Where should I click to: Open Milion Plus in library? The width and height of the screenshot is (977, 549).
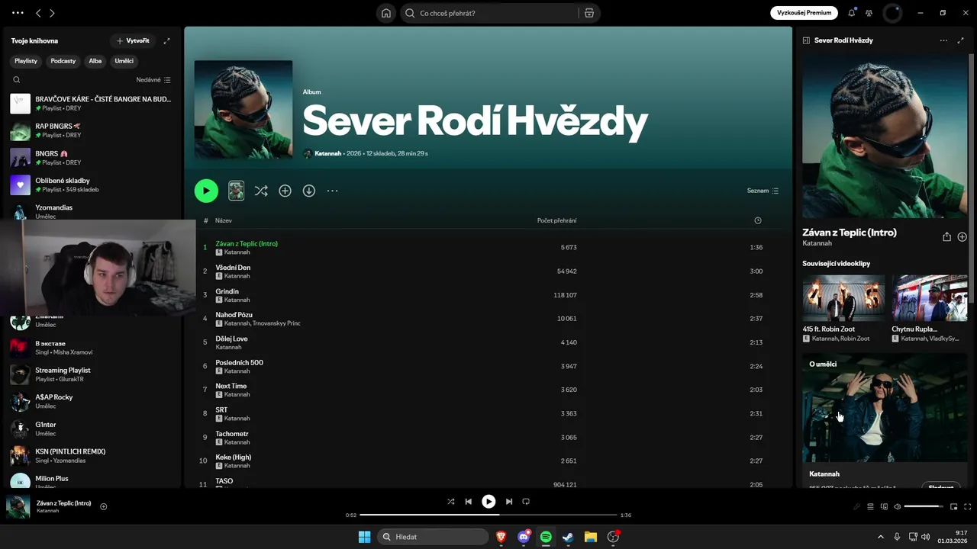(x=92, y=481)
